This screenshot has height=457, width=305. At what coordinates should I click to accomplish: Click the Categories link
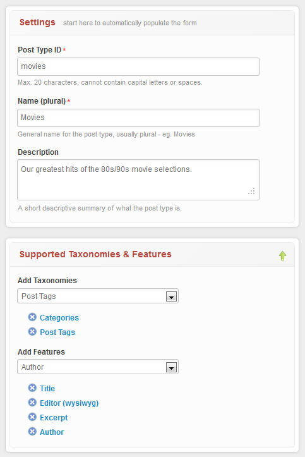pos(59,318)
